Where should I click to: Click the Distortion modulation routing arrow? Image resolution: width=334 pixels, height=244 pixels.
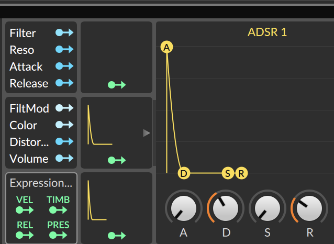click(64, 142)
